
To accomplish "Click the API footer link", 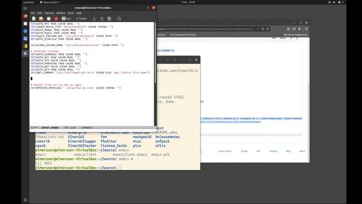I will click(x=258, y=151).
